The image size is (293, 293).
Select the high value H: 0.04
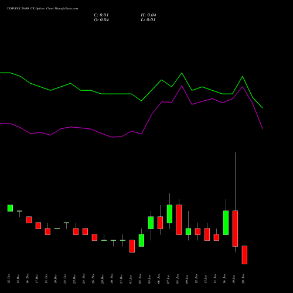[148, 15]
